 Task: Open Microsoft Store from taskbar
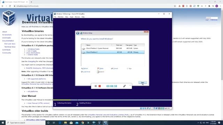(x=71, y=123)
